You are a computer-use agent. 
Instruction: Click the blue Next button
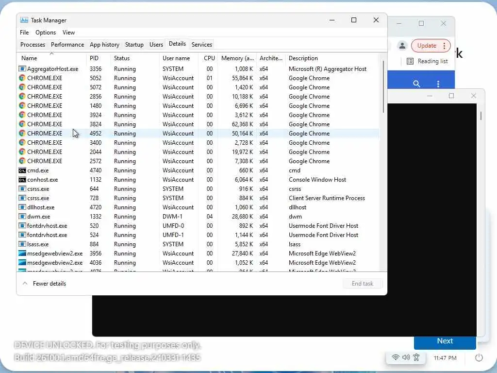445,341
